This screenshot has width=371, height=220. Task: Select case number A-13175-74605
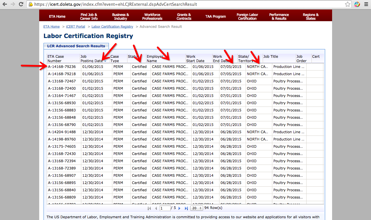click(62, 147)
